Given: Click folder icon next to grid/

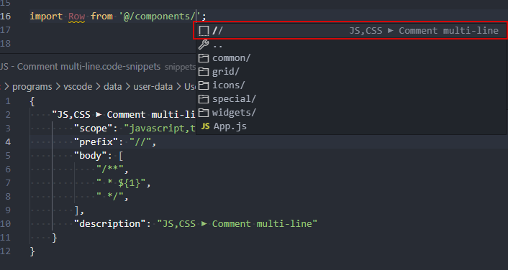Looking at the screenshot, I should (204, 72).
